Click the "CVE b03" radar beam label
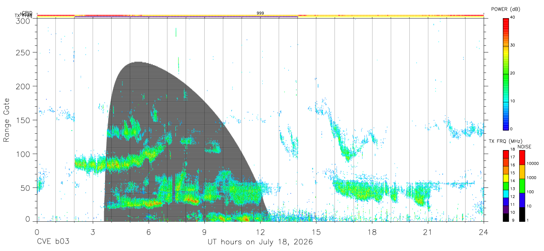544x251 pixels. click(53, 242)
